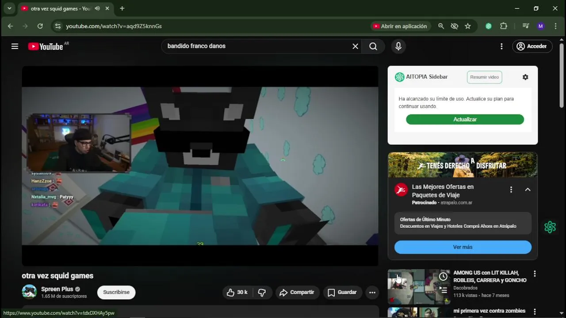Save video with the Guardar button

[x=342, y=292]
